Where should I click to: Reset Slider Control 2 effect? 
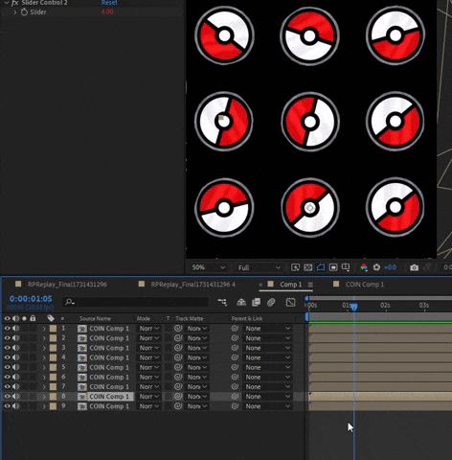(109, 3)
